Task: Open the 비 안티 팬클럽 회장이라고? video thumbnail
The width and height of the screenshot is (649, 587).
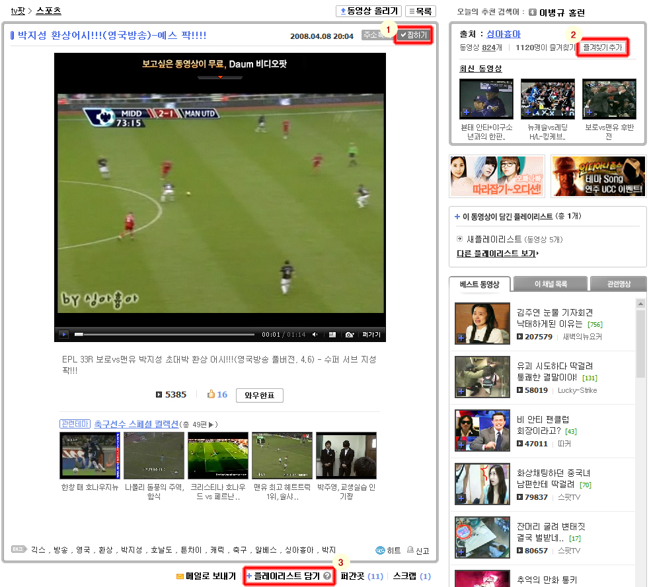Action: tap(482, 431)
